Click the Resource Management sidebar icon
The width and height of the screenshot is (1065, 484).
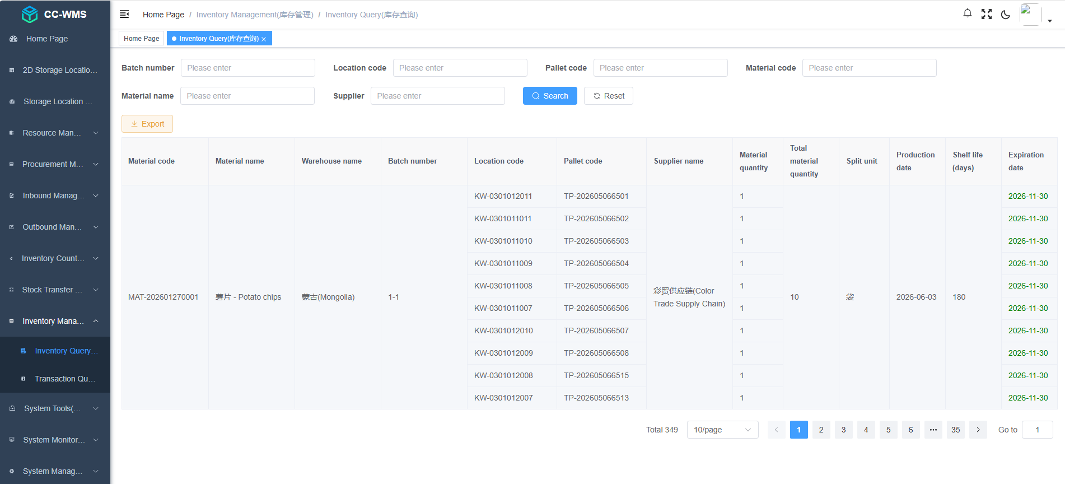12,133
